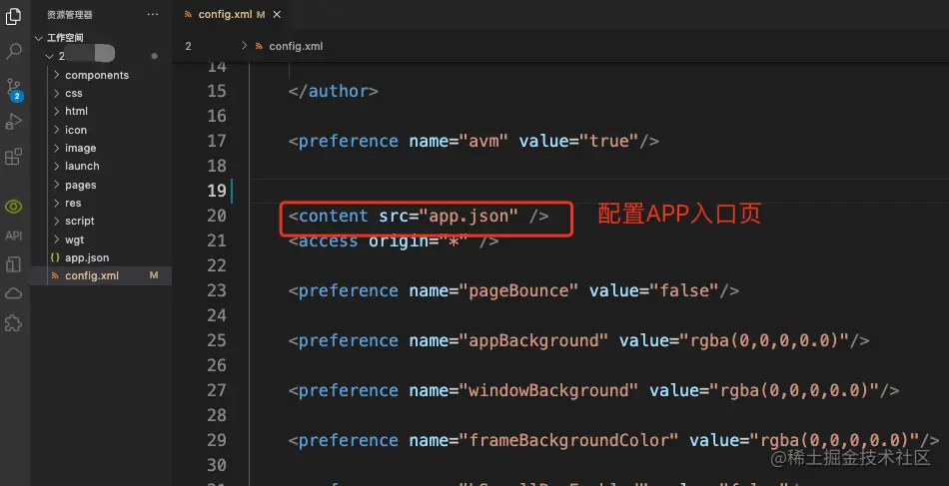
Task: Open the layout panel icon below API
Action: [13, 264]
